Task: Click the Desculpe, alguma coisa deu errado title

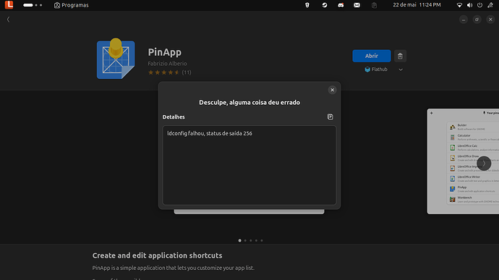Action: pos(249,103)
